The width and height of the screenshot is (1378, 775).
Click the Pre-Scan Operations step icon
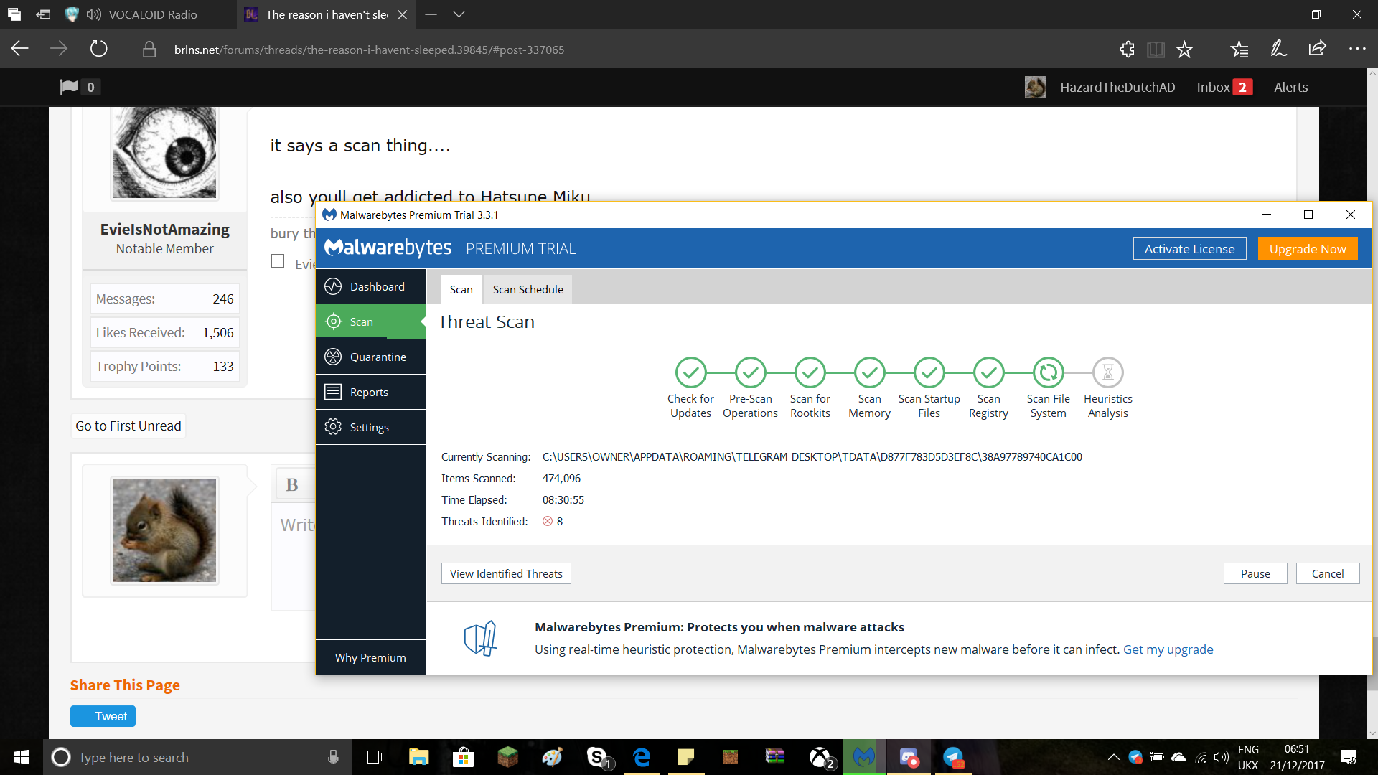pos(750,372)
